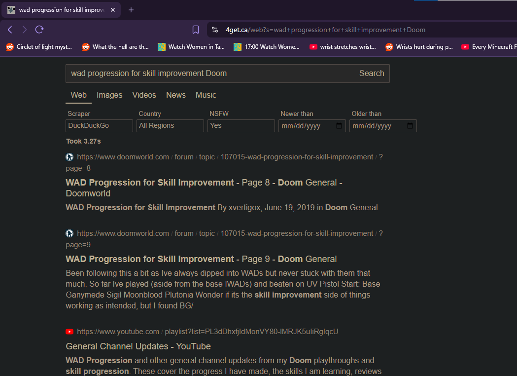Open the Circlet of light myst... bookmark
The height and width of the screenshot is (376, 517).
tap(39, 47)
